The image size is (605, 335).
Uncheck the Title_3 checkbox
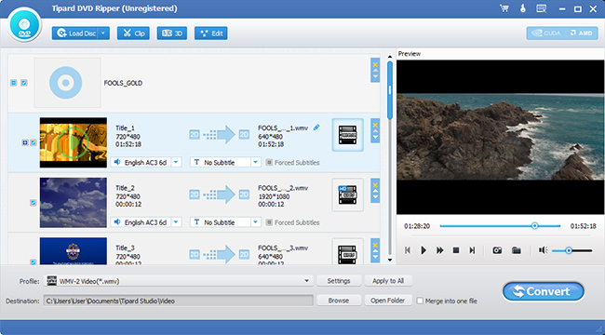(34, 262)
